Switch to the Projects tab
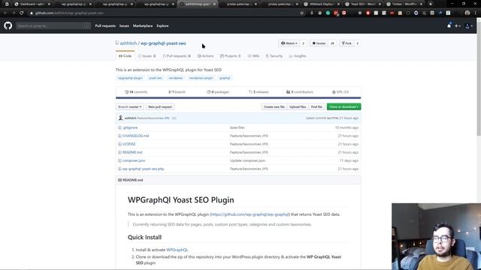The width and height of the screenshot is (481, 270). click(x=231, y=56)
